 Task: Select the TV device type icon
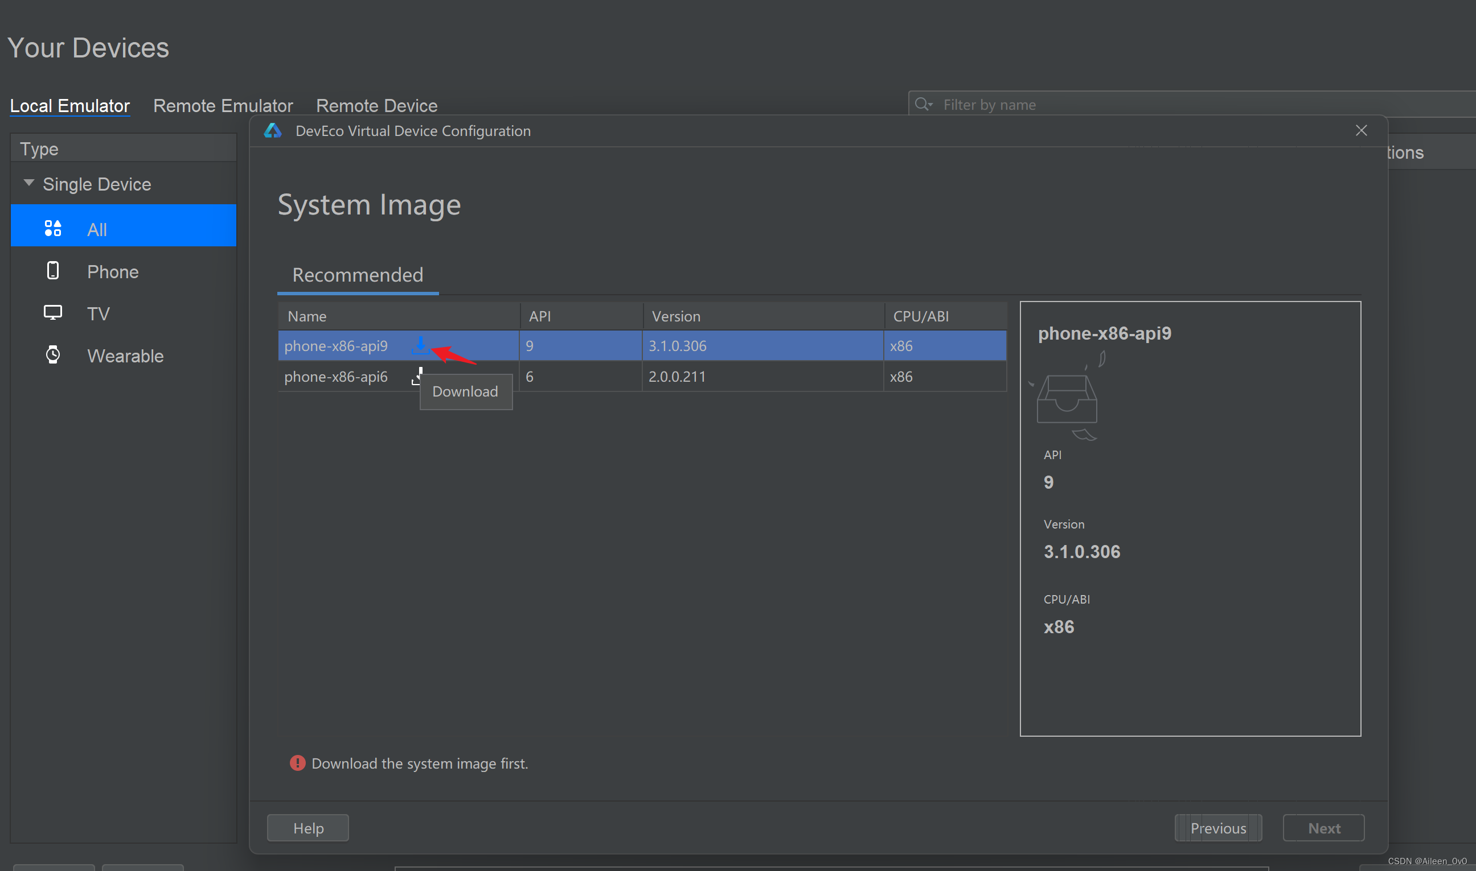coord(53,313)
